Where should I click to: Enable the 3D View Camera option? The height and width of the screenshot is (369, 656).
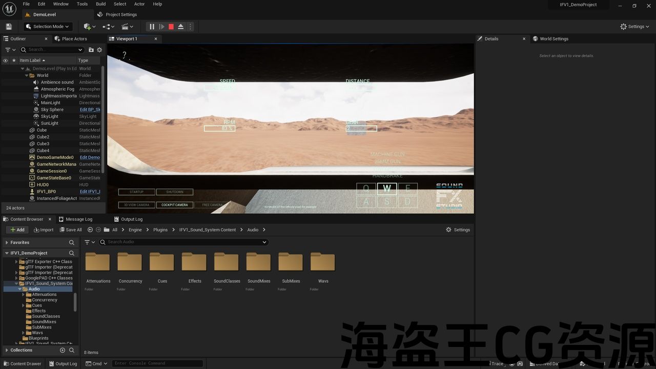click(136, 205)
